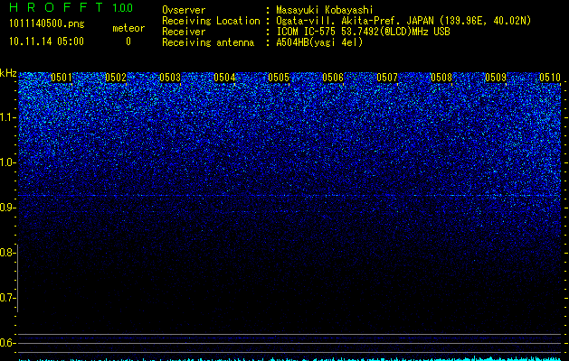This screenshot has width=569, height=361.
Task: Click the Ogata-vill. Akita-Pref. JAPAN location text
Action: coord(403,21)
